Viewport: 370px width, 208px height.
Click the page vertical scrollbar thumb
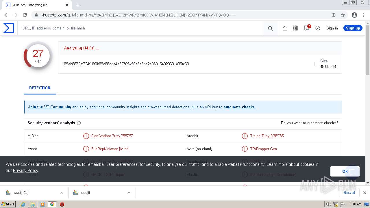click(x=368, y=50)
